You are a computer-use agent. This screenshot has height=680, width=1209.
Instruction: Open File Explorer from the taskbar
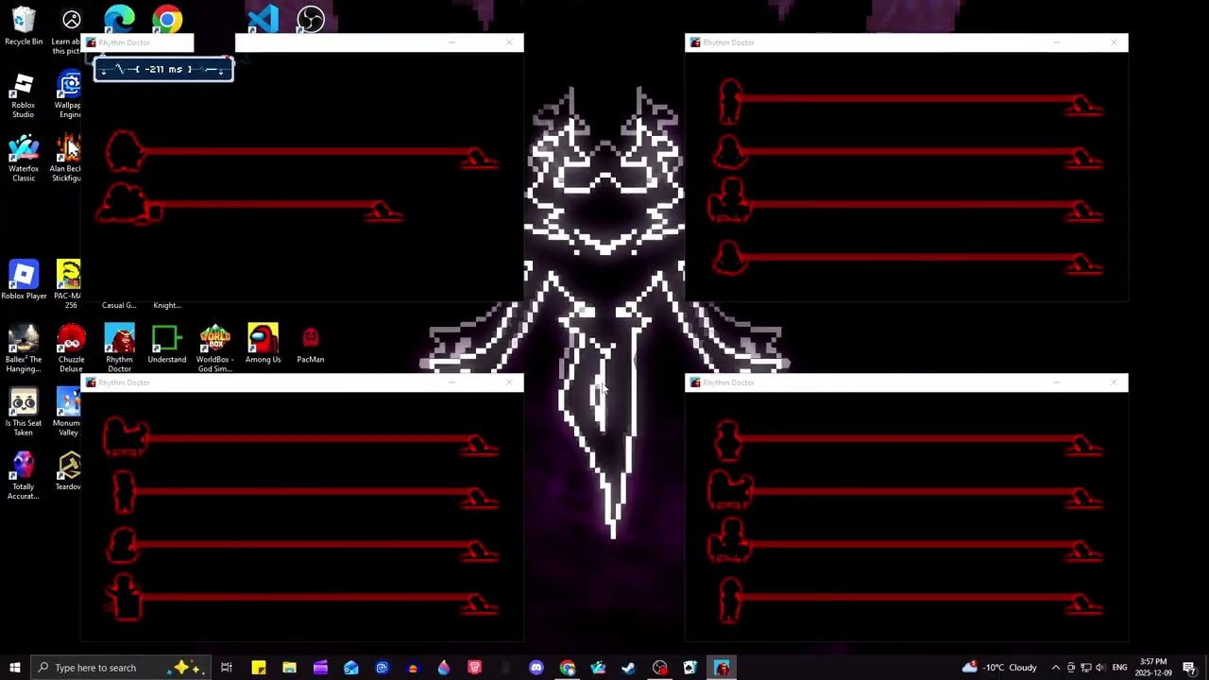289,668
